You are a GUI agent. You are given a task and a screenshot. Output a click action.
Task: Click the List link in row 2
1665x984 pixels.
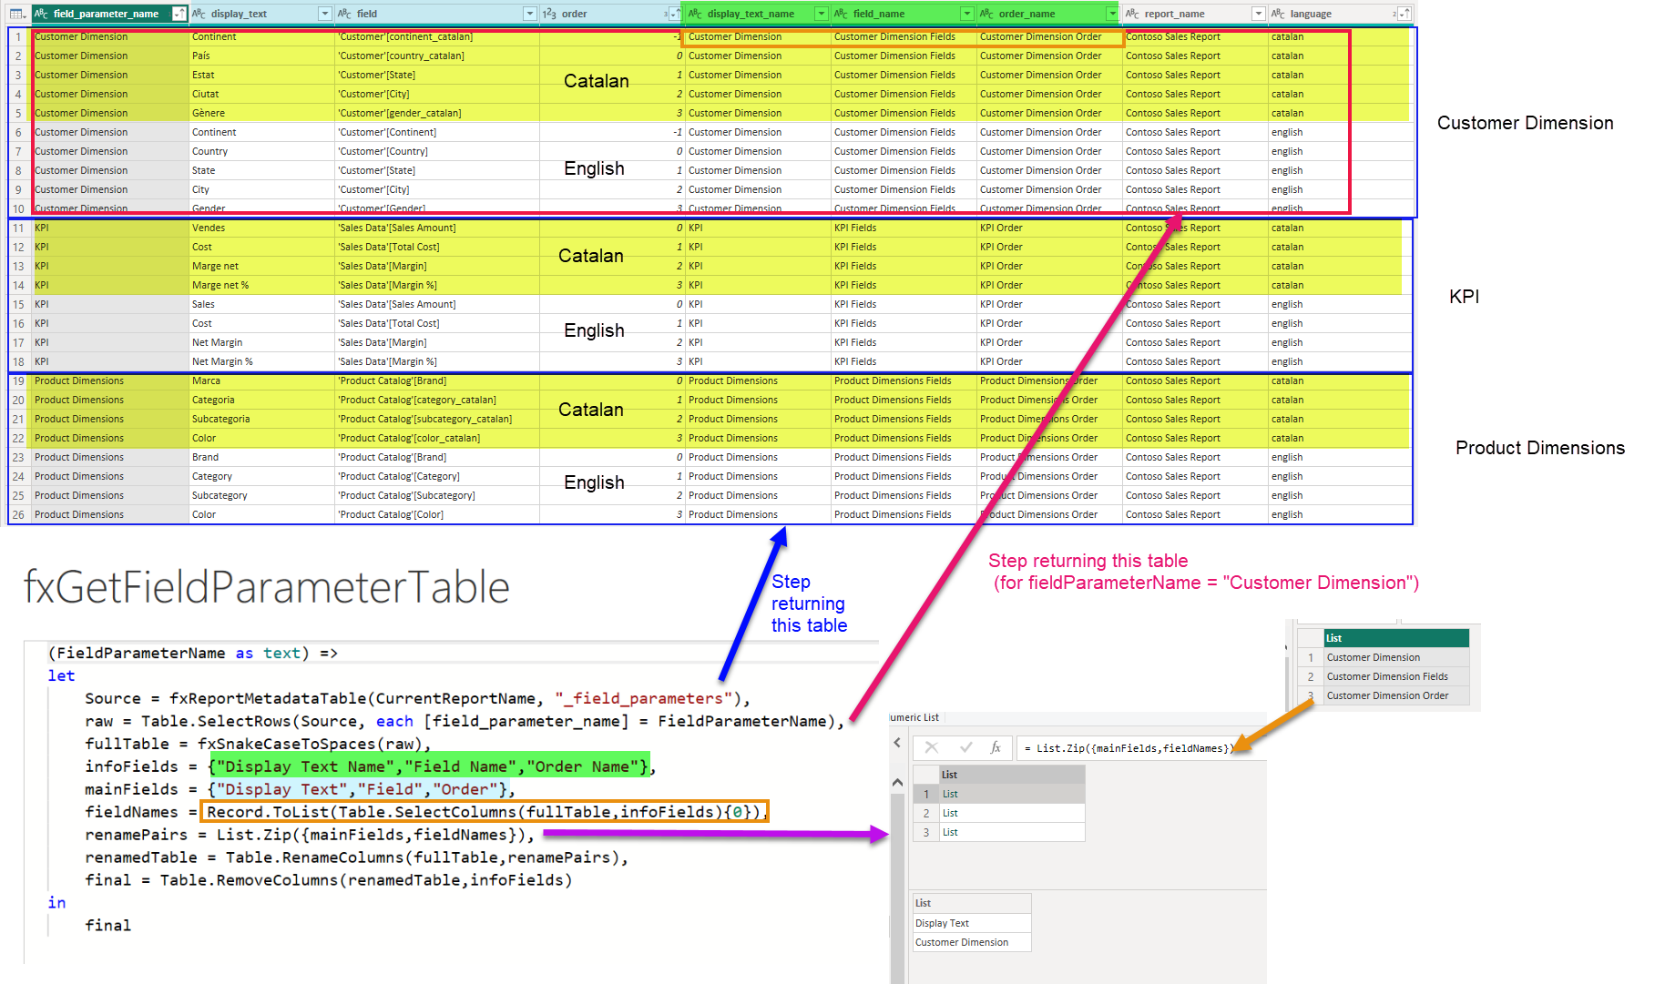tap(950, 813)
